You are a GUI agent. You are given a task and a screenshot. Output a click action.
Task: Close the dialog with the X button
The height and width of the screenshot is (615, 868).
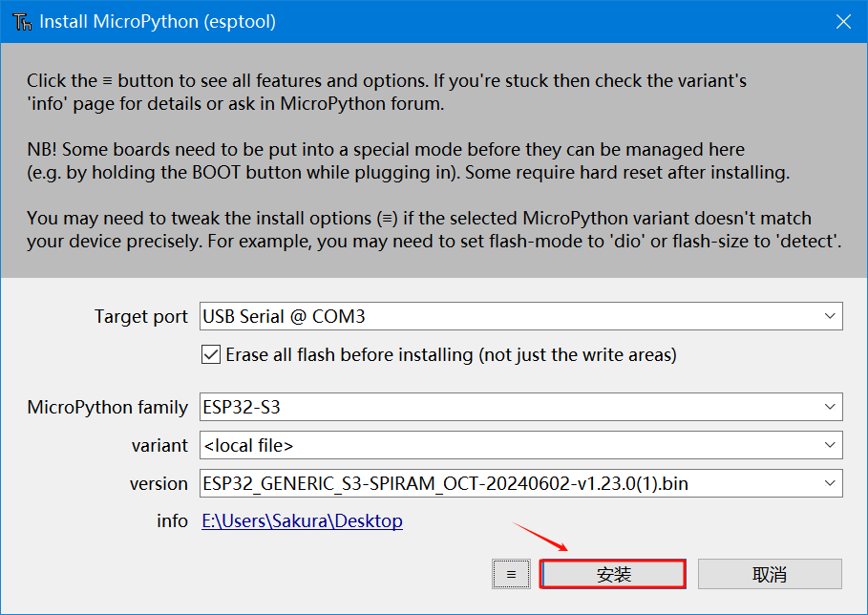click(843, 21)
